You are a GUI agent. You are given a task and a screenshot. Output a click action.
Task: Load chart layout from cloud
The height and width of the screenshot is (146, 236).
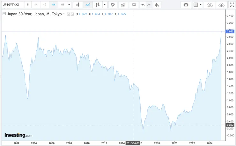(210, 5)
